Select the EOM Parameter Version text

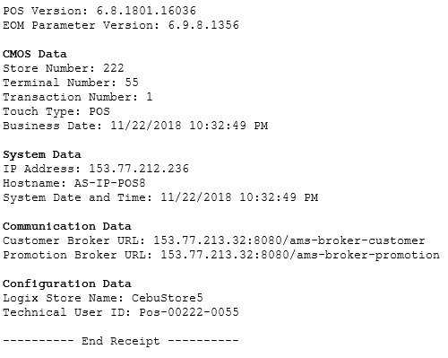tap(121, 25)
